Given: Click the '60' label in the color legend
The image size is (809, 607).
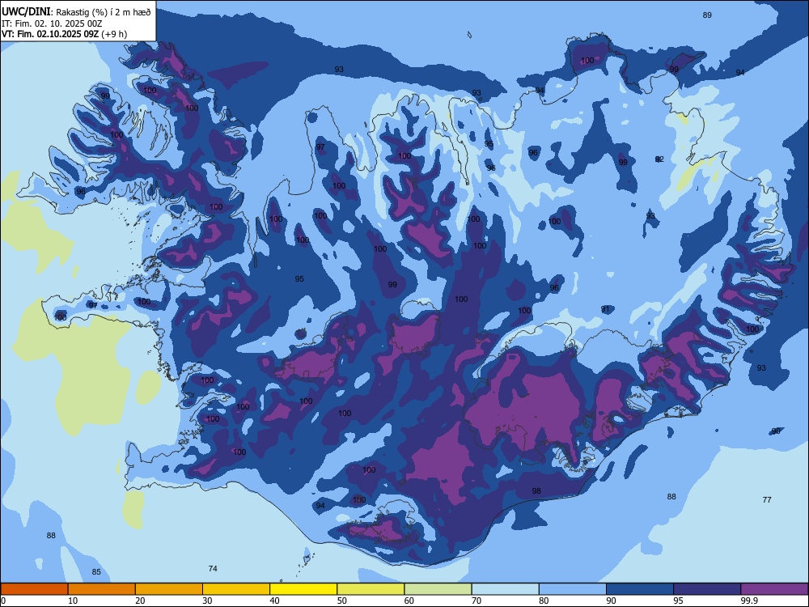Looking at the screenshot, I should (409, 601).
